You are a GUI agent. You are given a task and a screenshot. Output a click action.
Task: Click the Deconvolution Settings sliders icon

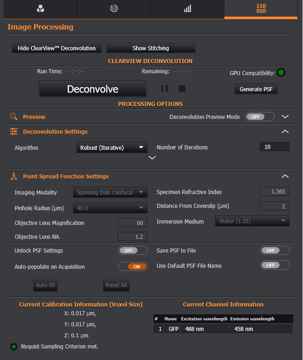[x=14, y=131]
